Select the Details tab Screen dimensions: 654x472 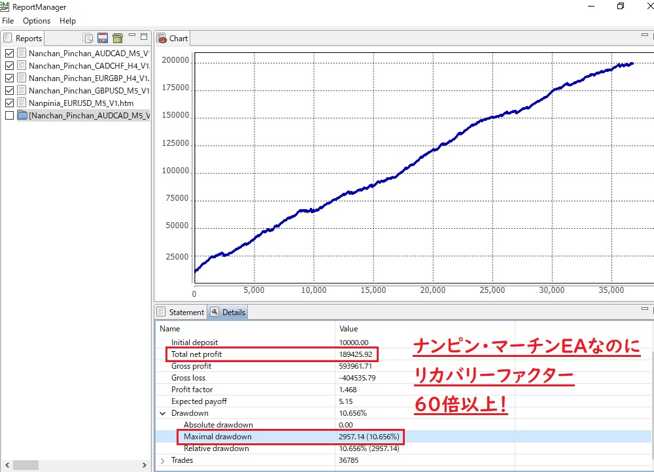[228, 312]
